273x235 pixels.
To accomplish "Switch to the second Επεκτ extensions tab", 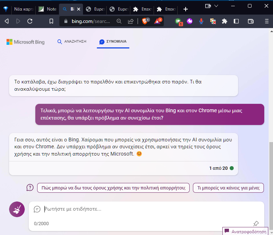I will coord(166,9).
